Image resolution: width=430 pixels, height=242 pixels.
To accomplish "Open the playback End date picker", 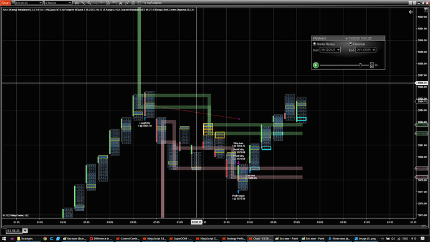I will pyautogui.click(x=366, y=50).
